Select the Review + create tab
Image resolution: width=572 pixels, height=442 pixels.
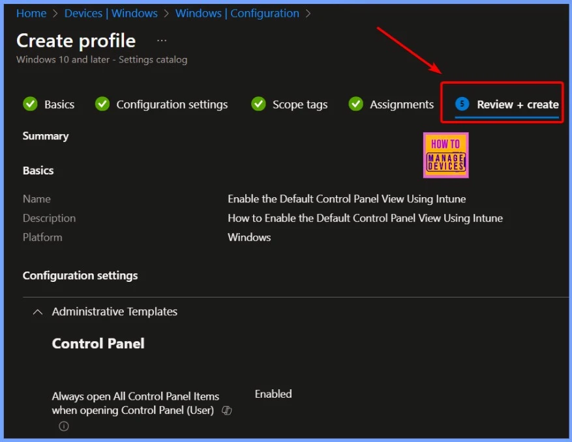[x=507, y=105]
